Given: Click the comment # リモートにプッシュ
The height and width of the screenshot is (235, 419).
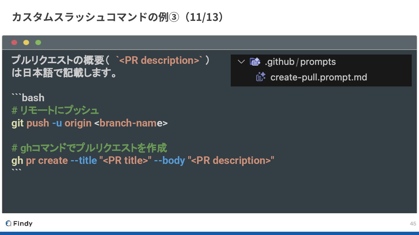Looking at the screenshot, I should tap(55, 110).
